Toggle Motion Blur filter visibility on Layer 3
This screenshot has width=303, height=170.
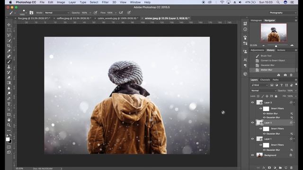pyautogui.click(x=264, y=113)
